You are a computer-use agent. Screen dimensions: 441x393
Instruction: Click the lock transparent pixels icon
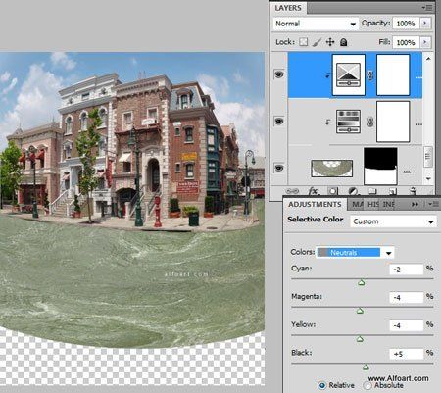pos(304,42)
